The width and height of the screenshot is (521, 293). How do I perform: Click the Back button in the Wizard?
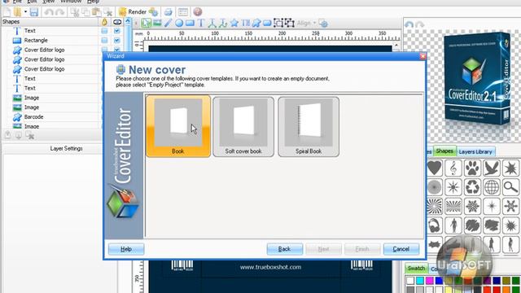point(284,249)
